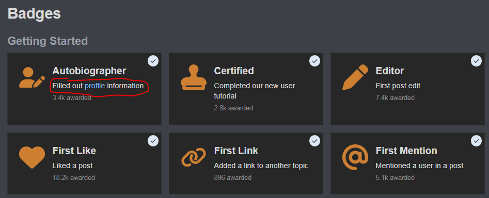This screenshot has height=198, width=489.
Task: Click the Editor pencil icon
Action: click(x=355, y=77)
